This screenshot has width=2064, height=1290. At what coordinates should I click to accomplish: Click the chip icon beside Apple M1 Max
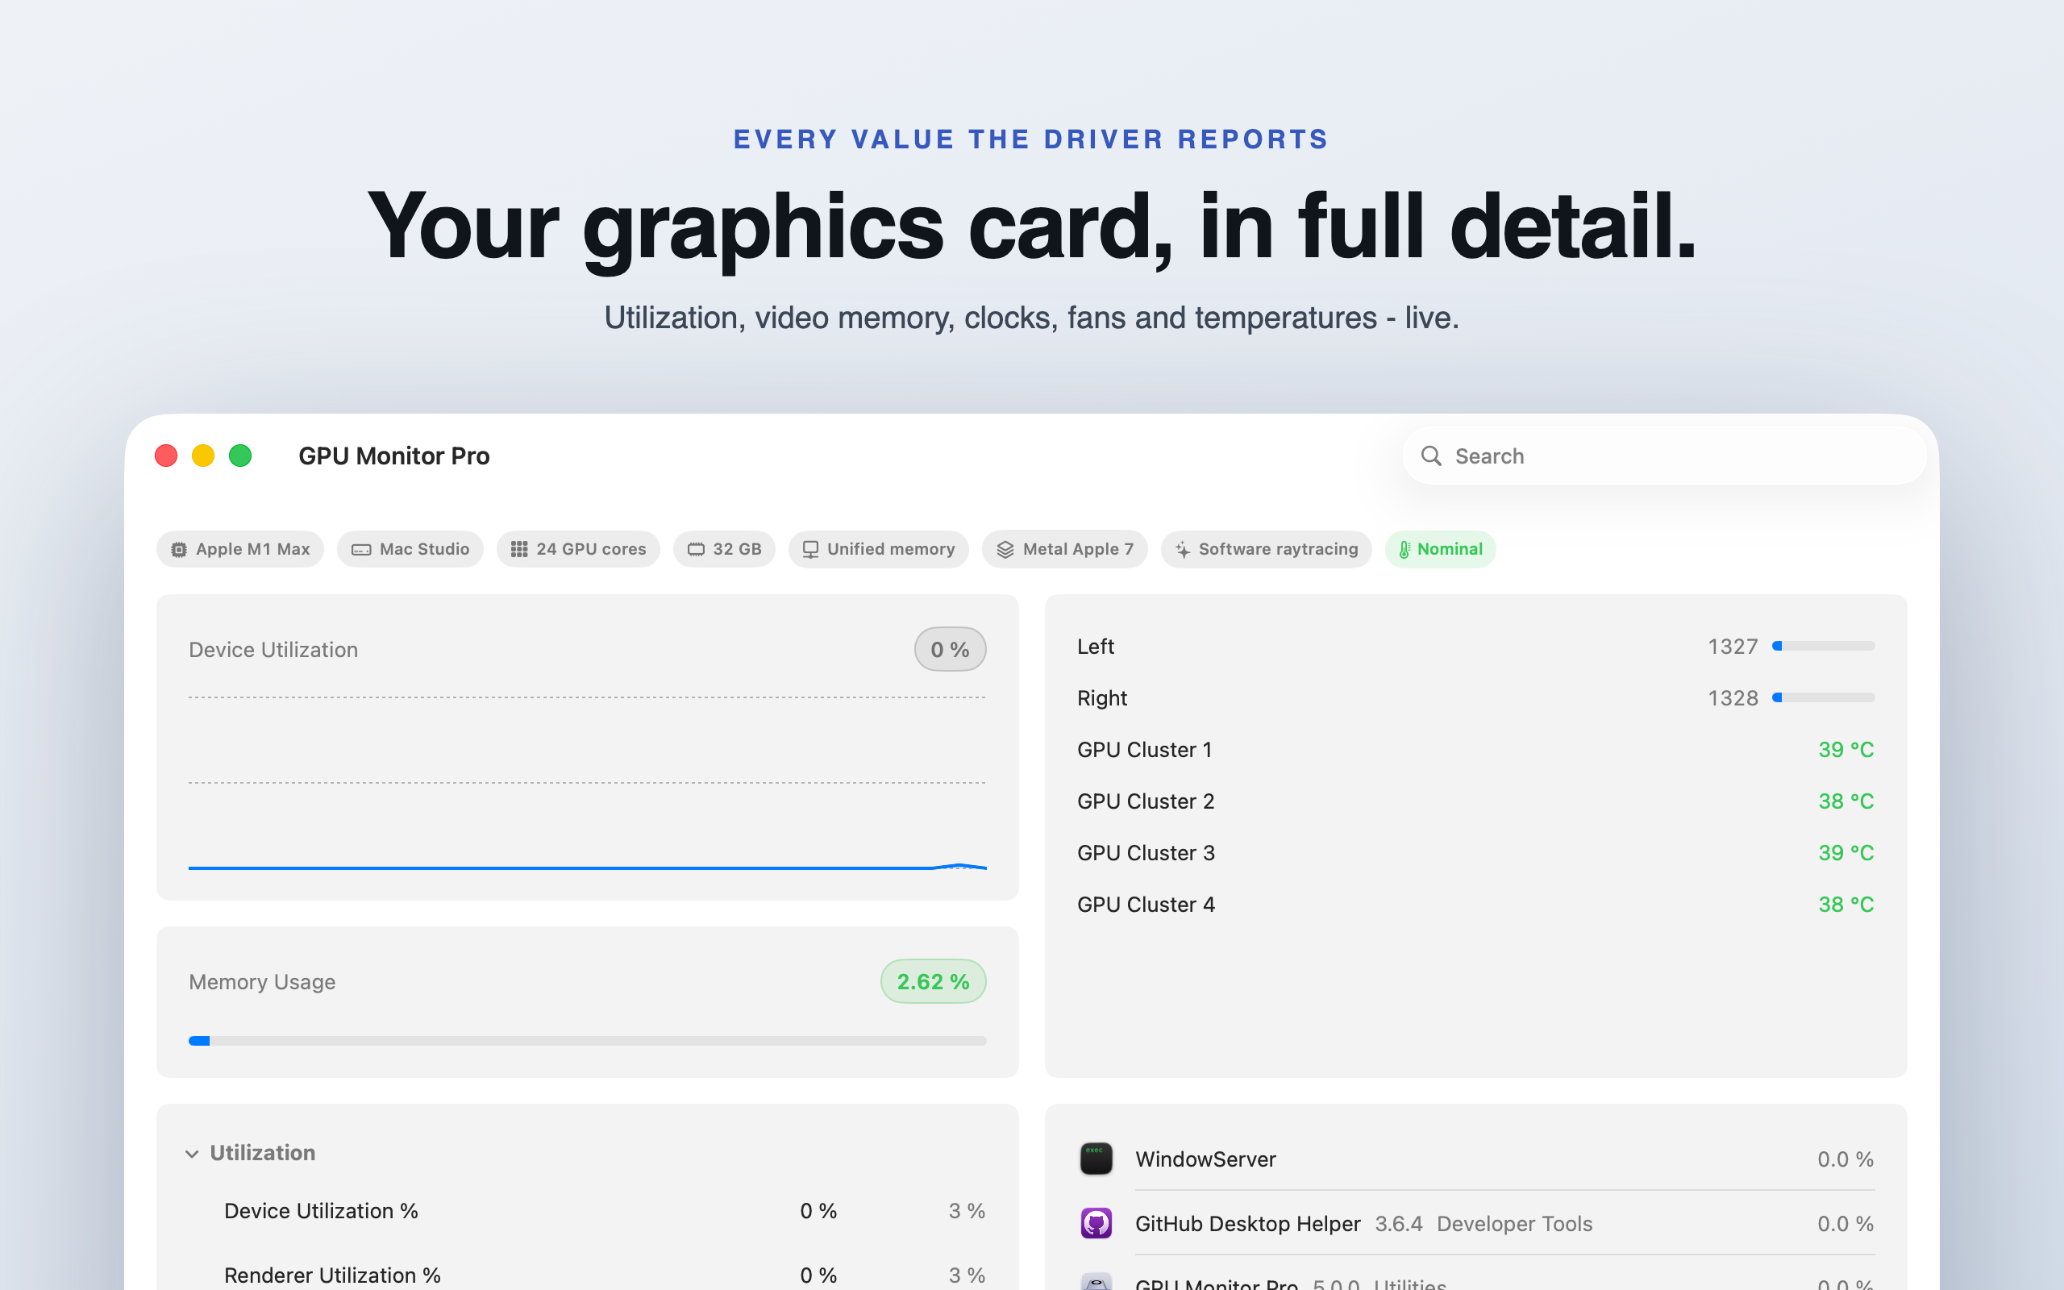(x=179, y=549)
